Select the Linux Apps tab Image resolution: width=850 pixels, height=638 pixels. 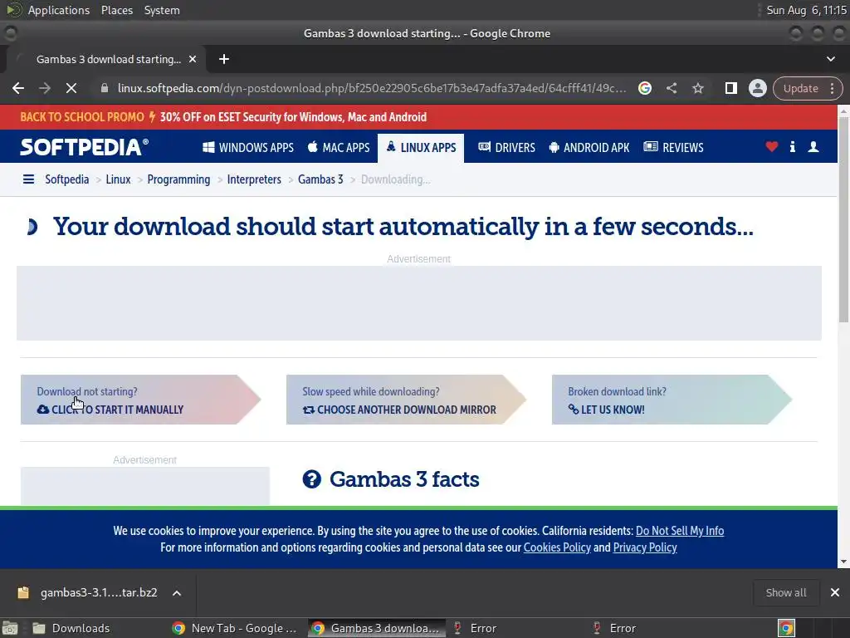pos(421,148)
